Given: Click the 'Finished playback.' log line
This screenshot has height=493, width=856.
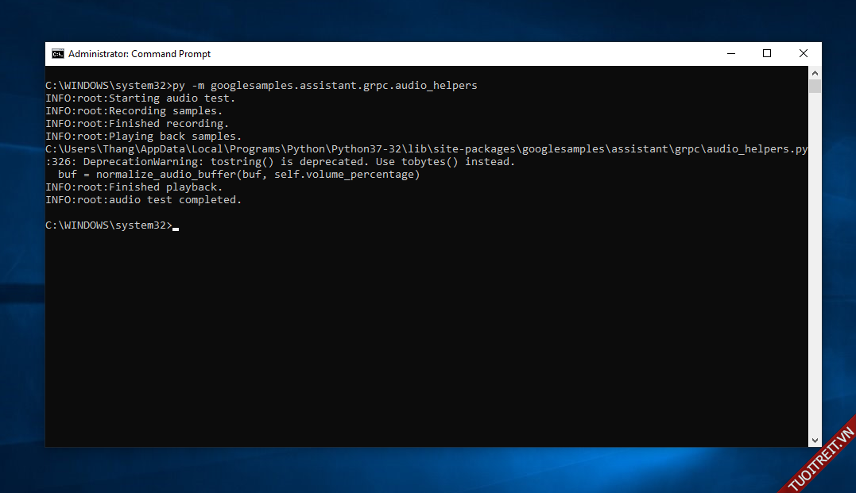Looking at the screenshot, I should 134,187.
